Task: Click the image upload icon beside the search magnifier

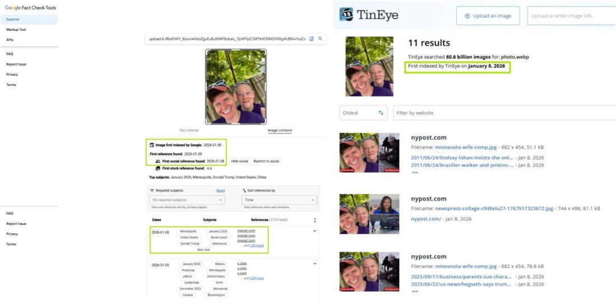Action: click(x=311, y=39)
